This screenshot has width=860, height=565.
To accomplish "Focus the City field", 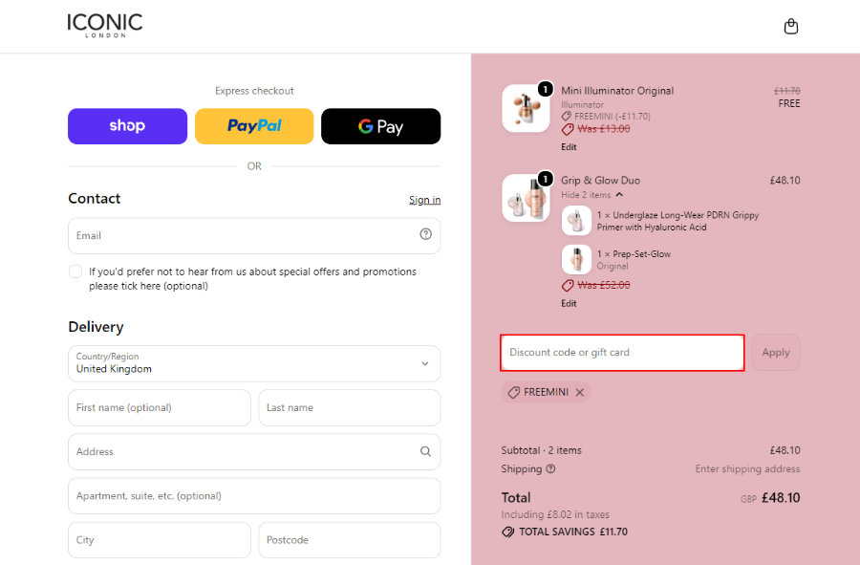I will (x=159, y=540).
